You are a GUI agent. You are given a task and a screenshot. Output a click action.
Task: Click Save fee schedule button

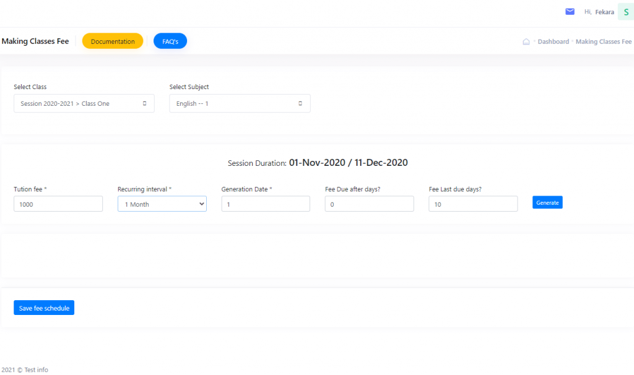[x=44, y=308]
